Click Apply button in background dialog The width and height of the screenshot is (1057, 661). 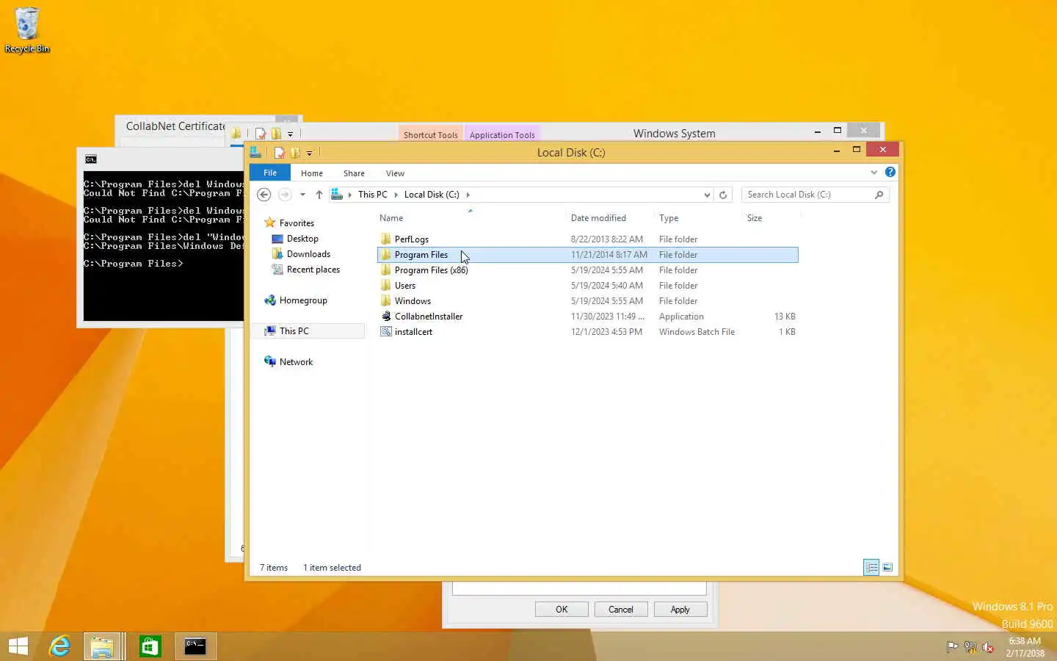point(680,610)
